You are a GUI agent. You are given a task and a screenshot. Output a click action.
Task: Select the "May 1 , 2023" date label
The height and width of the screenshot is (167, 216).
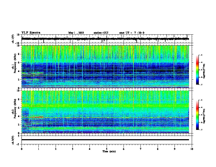(76, 33)
